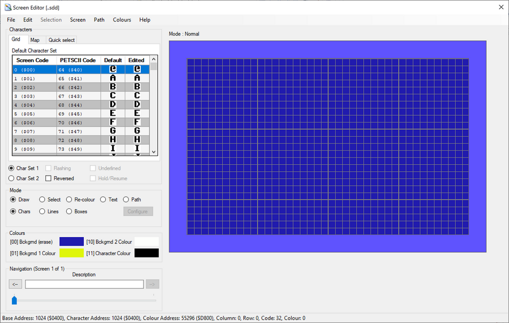Choose the Boxes drawing option
Viewport: 509px width, 323px height.
pyautogui.click(x=69, y=211)
